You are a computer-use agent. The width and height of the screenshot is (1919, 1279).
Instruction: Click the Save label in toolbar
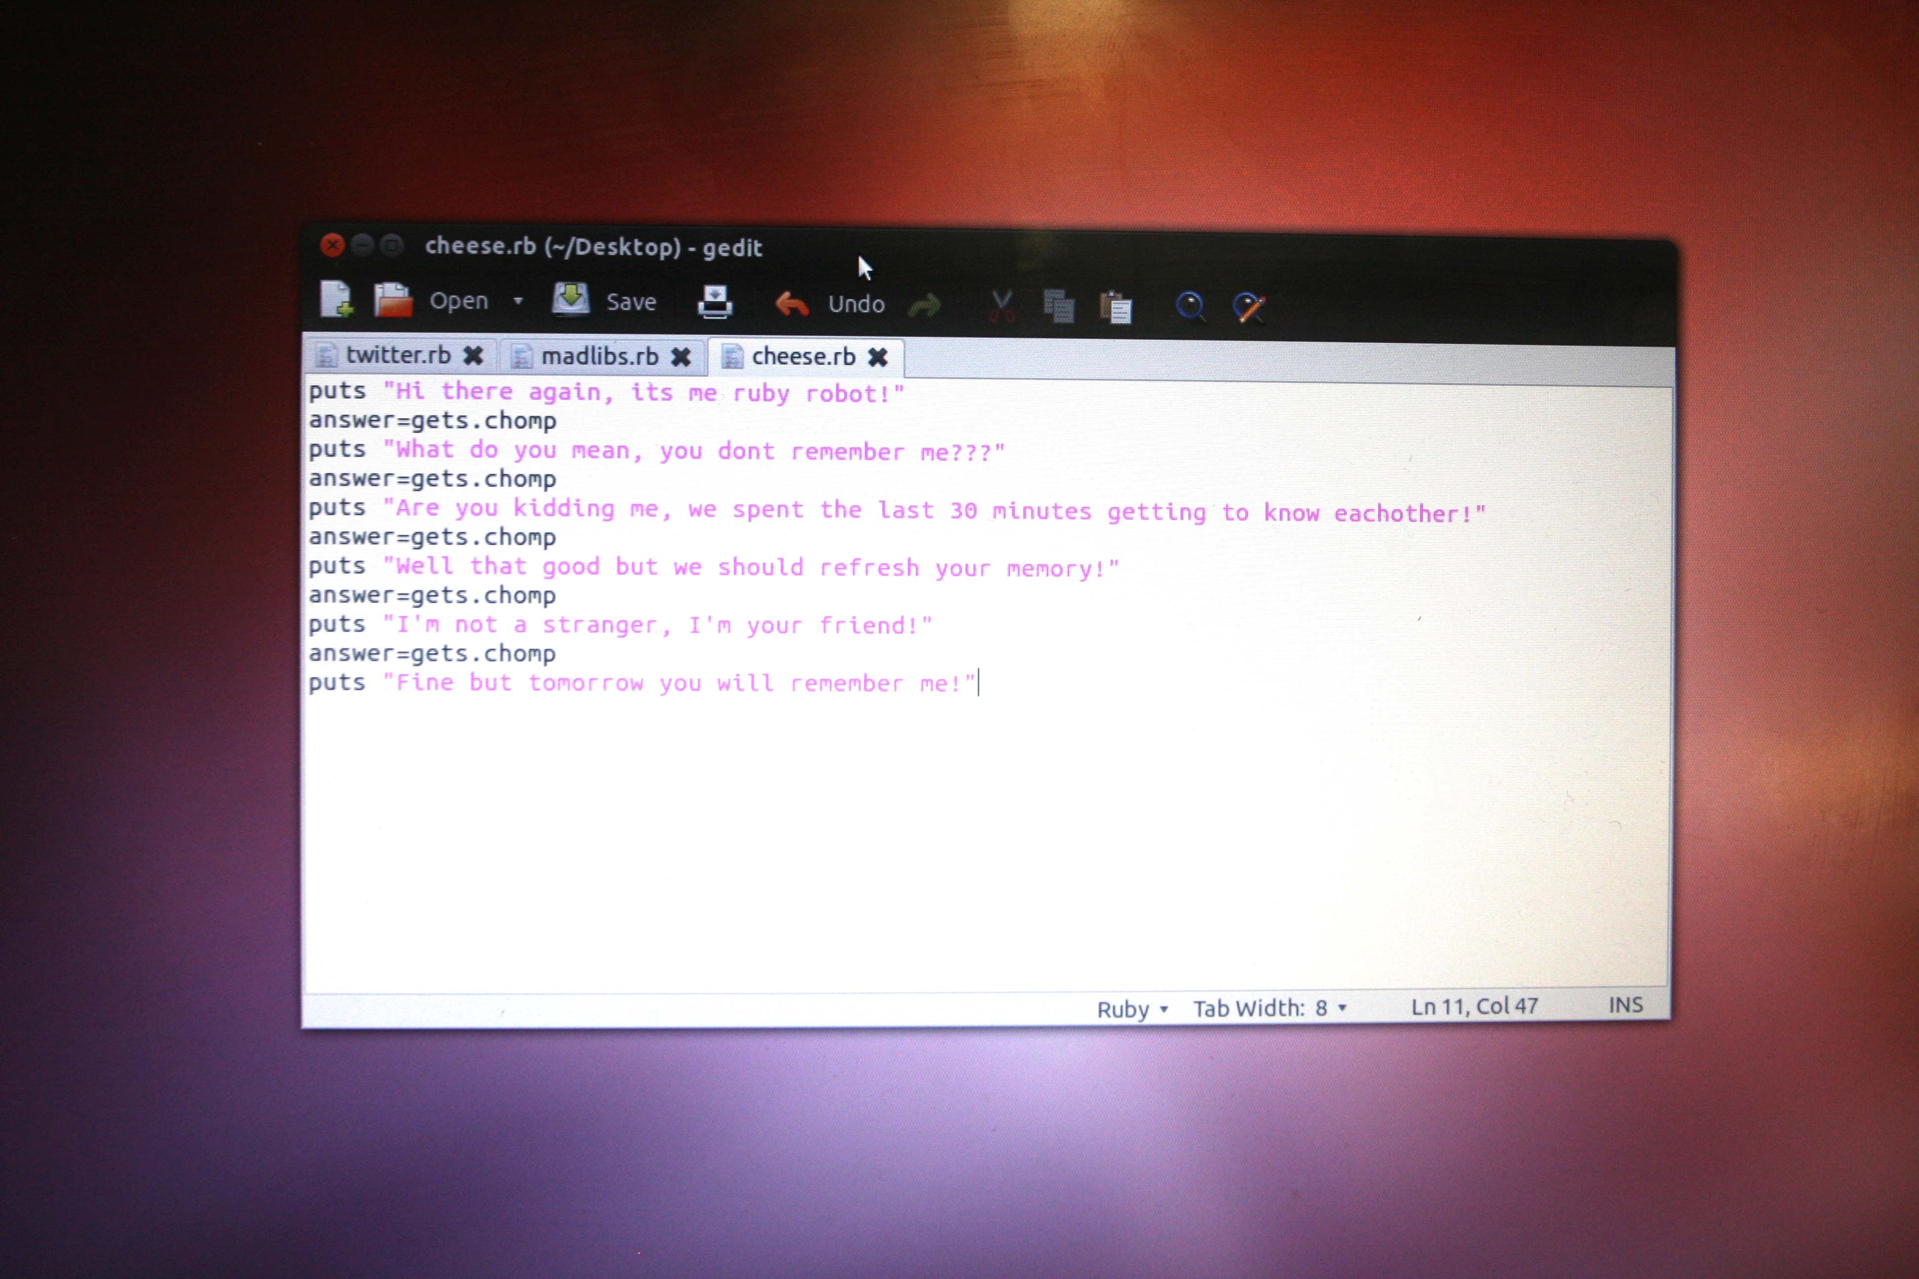(631, 302)
